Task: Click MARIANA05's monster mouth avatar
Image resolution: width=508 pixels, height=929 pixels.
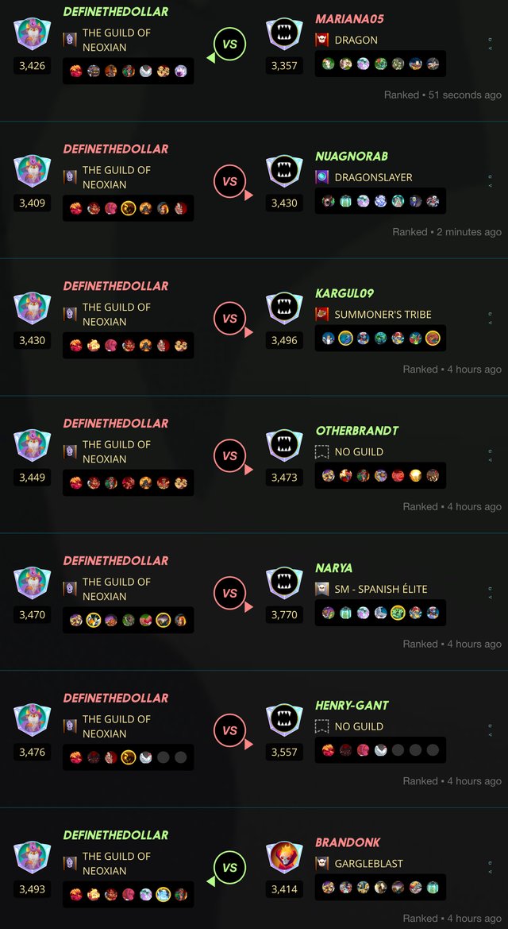Action: click(x=284, y=33)
